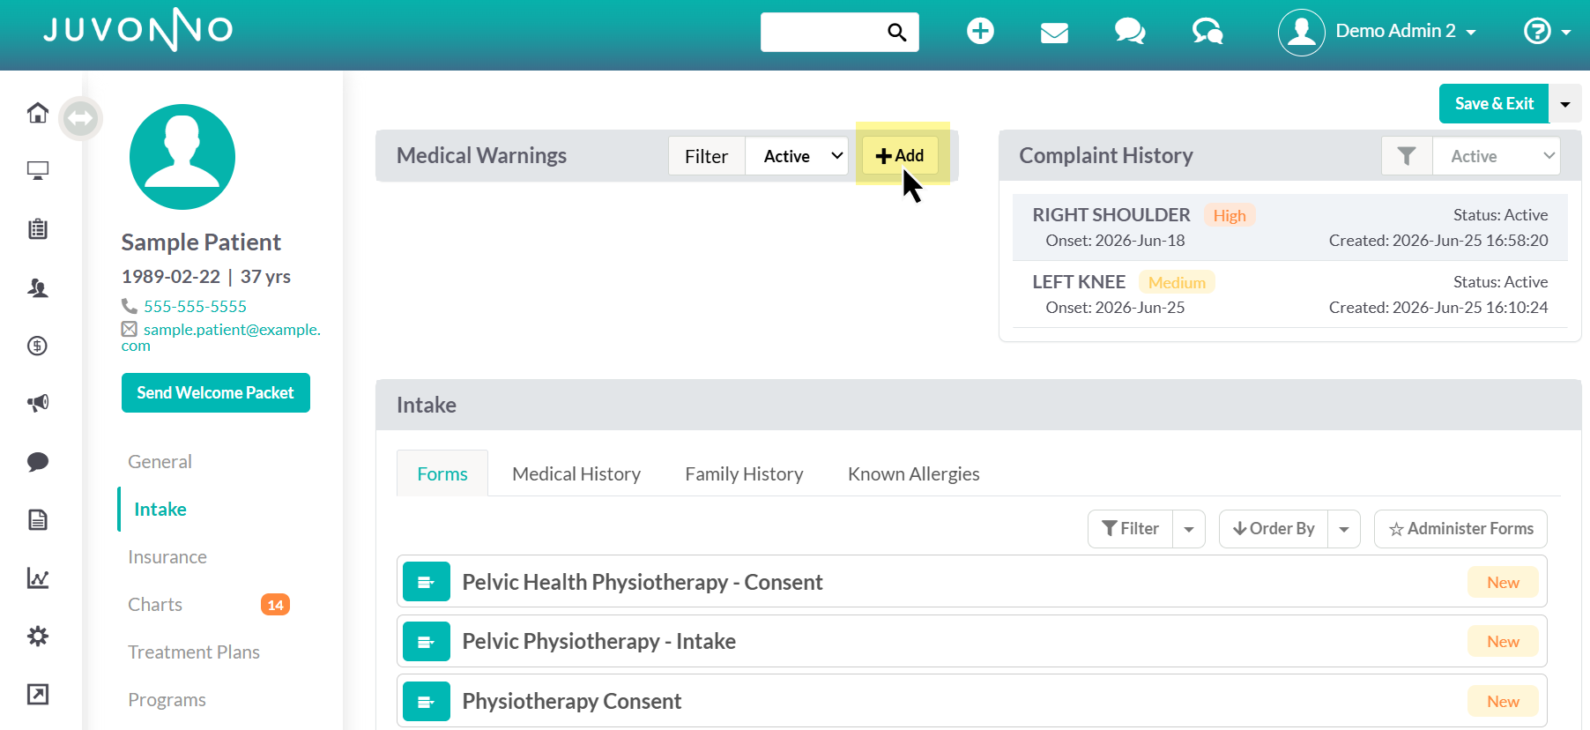
Task: Open the Physiotherapy Consent form icon
Action: (x=427, y=702)
